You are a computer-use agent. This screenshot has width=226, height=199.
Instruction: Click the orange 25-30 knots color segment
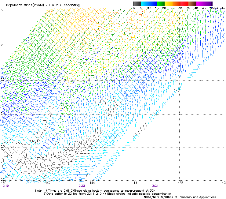pyautogui.click(x=177, y=4)
